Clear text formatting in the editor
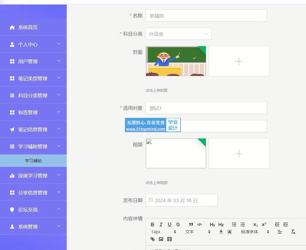The height and width of the screenshot is (250, 306). click(293, 232)
